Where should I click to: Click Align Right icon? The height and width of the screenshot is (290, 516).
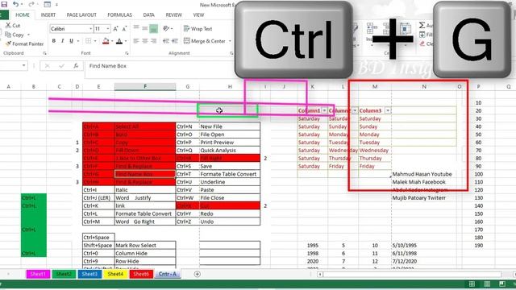tap(153, 41)
